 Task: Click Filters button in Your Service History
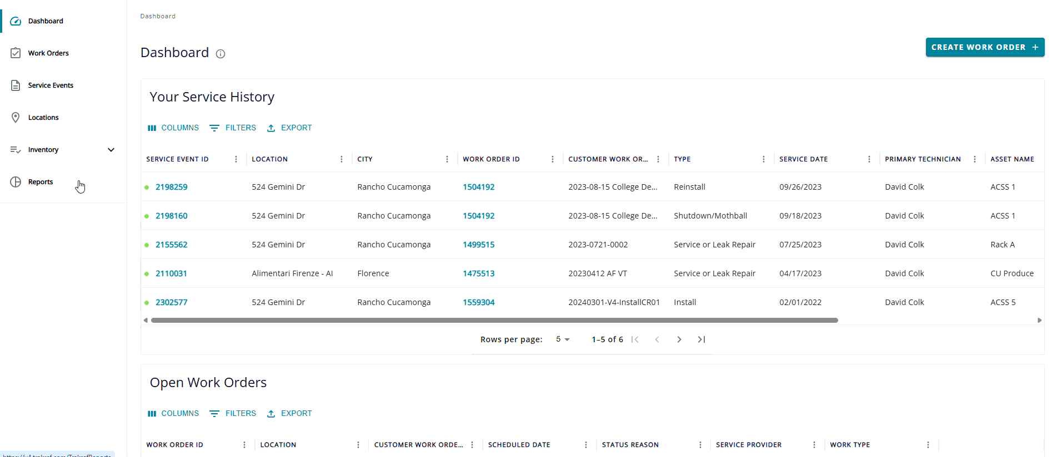pyautogui.click(x=233, y=128)
